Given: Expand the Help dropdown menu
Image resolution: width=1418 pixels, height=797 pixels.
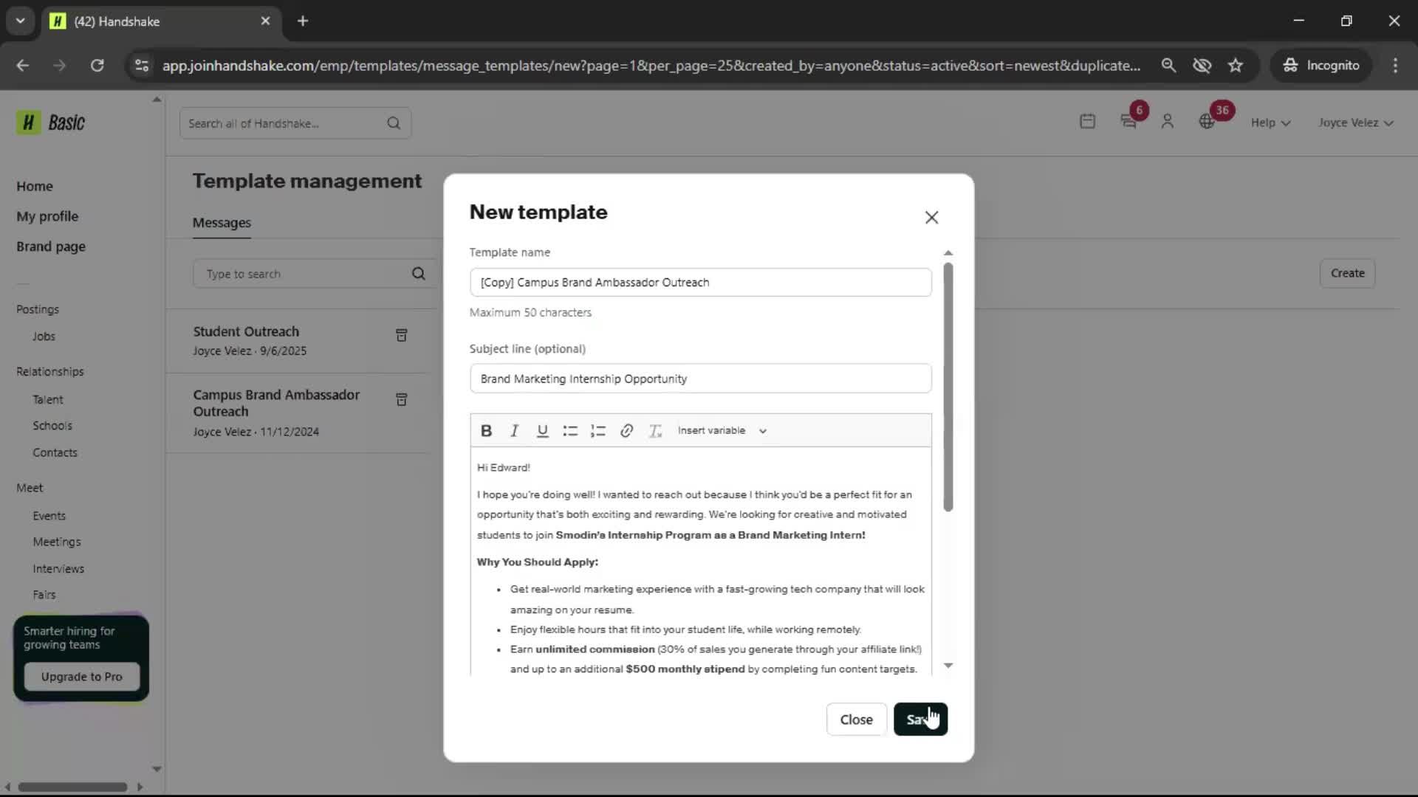Looking at the screenshot, I should (x=1270, y=123).
